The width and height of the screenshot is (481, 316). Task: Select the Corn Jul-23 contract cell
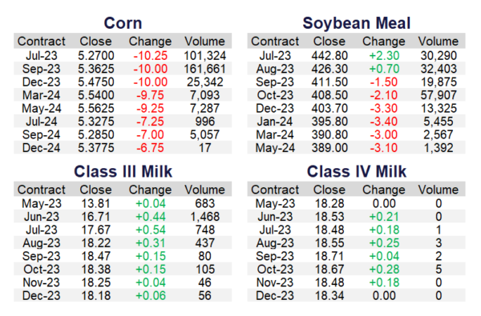[x=42, y=56]
